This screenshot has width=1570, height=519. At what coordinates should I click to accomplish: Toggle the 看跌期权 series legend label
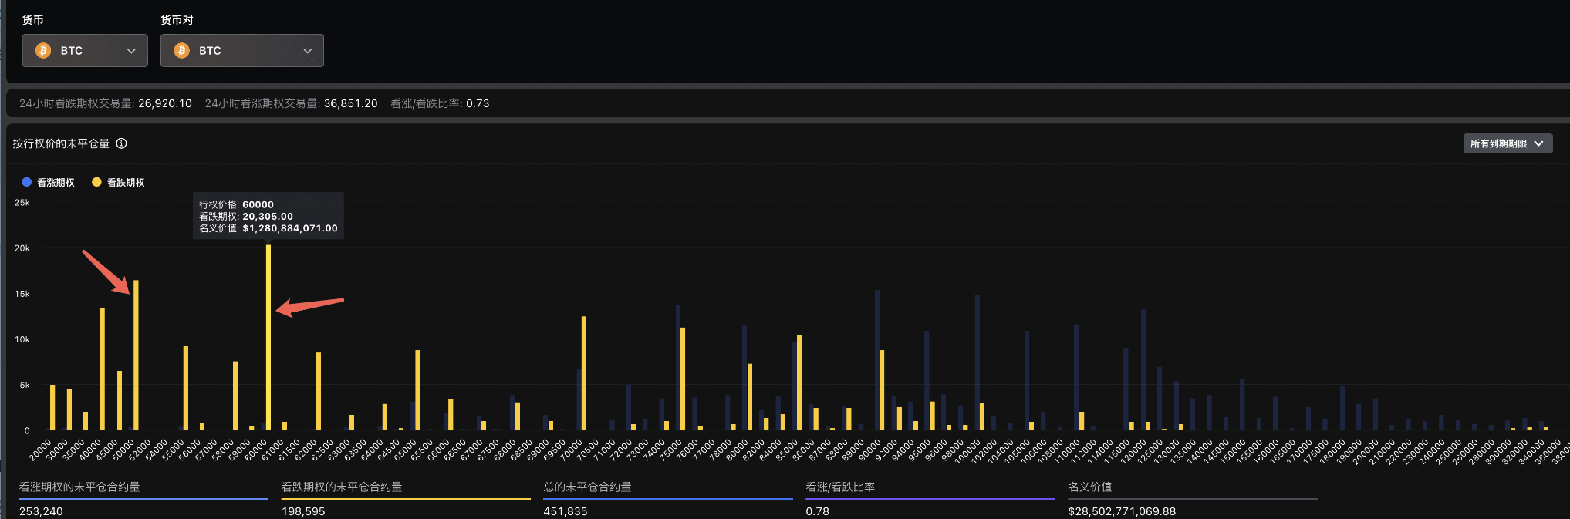pyautogui.click(x=126, y=183)
